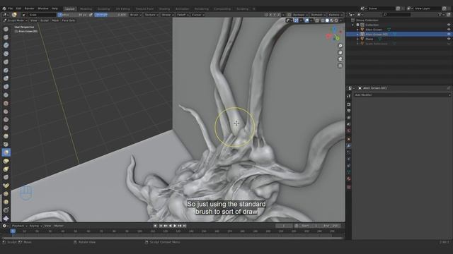This screenshot has height=254, width=453.
Task: Select the Draw sculpt brush
Action: pos(6,29)
